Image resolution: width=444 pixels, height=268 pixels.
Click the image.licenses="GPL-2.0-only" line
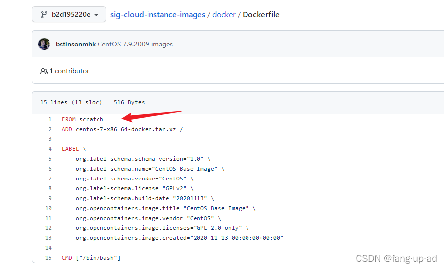click(x=162, y=228)
